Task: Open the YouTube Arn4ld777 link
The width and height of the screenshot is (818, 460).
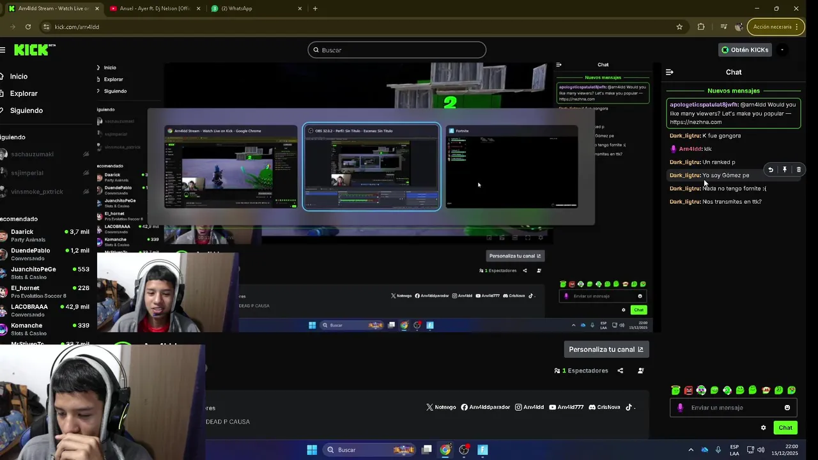Action: [567, 407]
